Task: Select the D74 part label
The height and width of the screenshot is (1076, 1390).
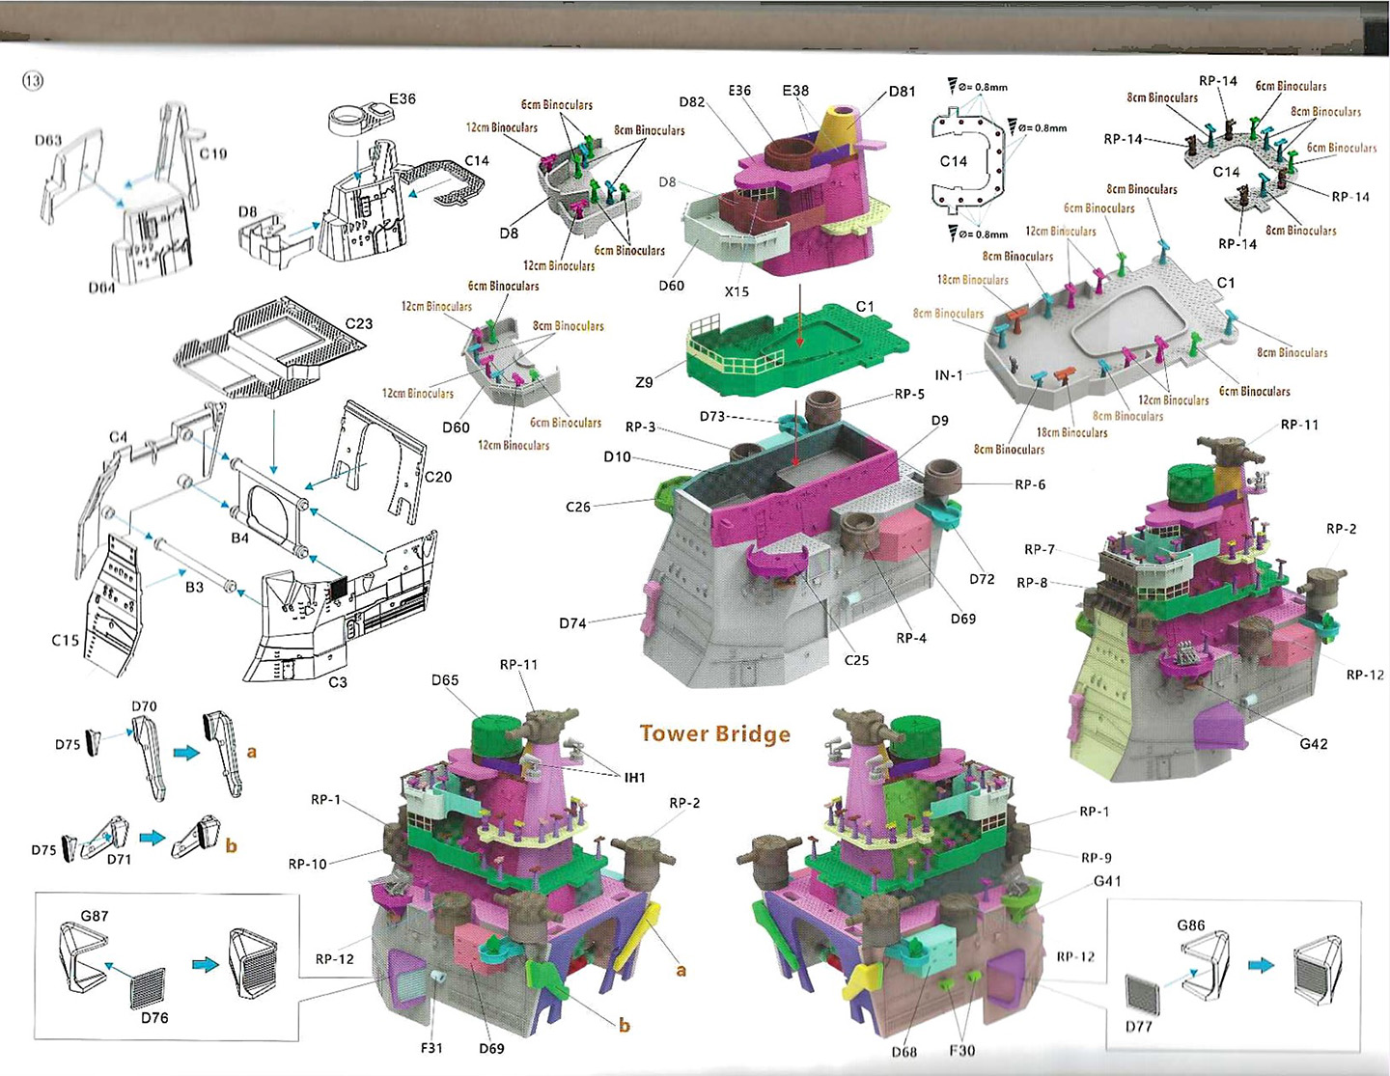Action: (x=572, y=623)
